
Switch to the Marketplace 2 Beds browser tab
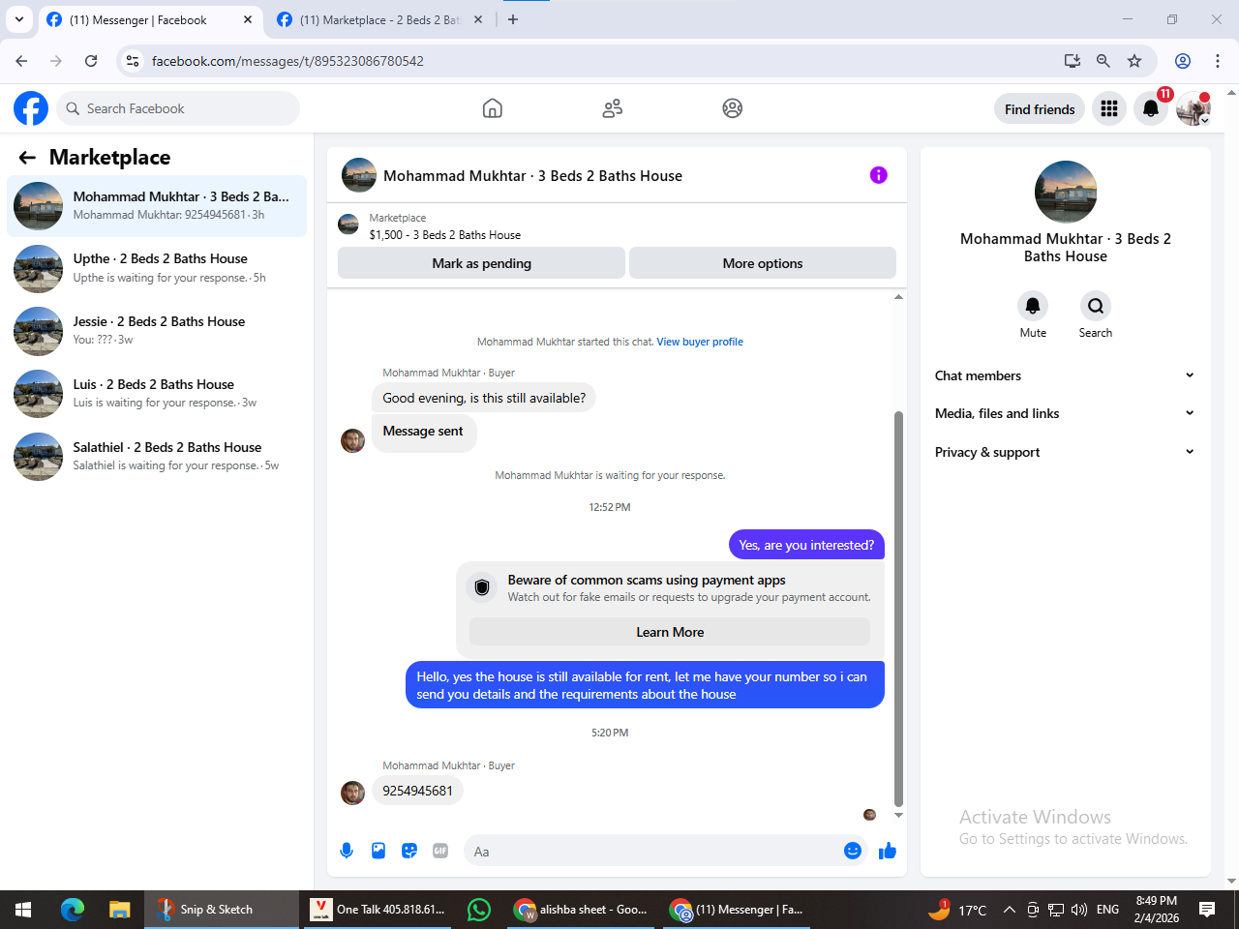click(x=379, y=19)
